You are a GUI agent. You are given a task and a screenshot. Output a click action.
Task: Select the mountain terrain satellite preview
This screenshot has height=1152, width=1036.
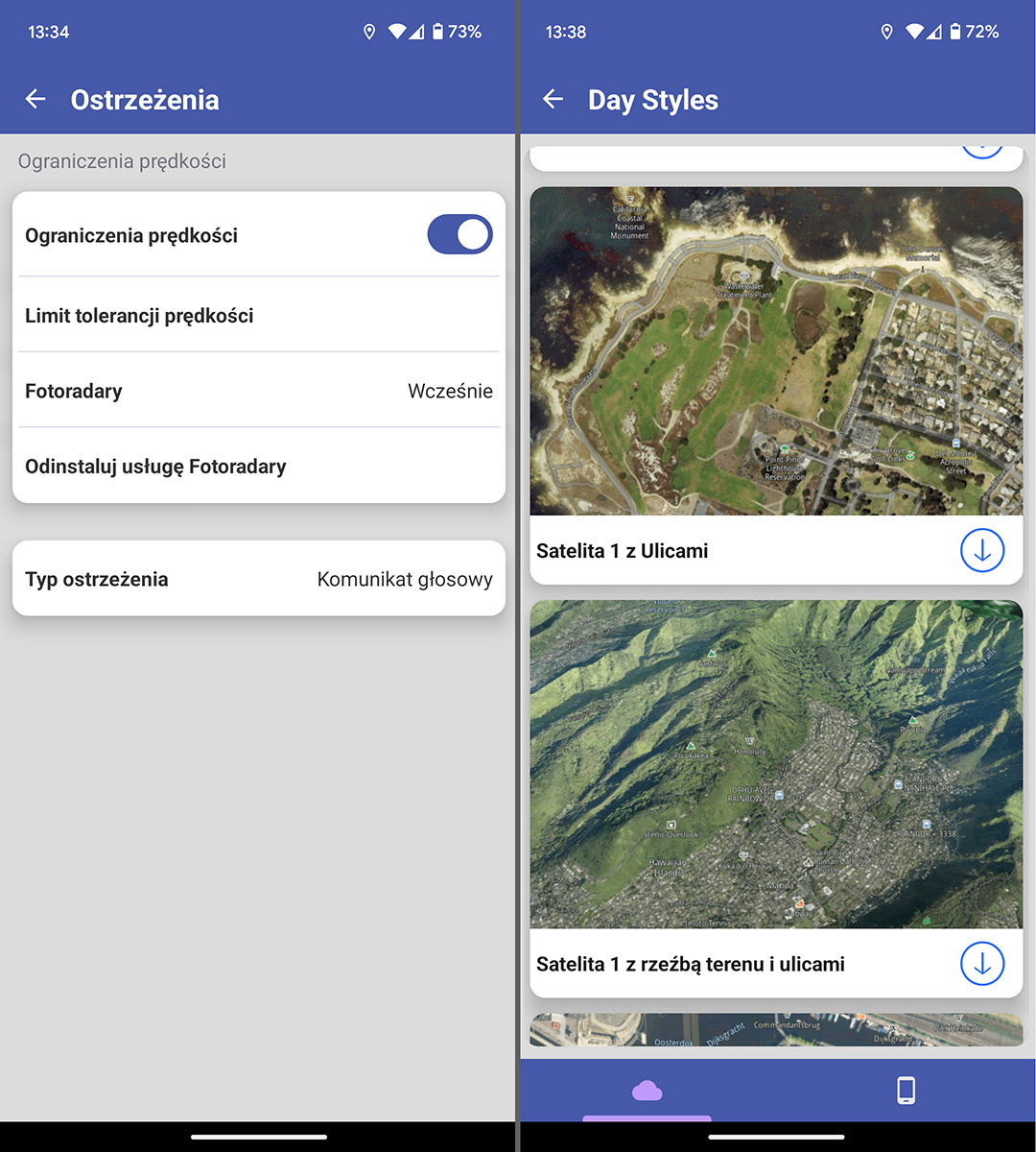[776, 764]
